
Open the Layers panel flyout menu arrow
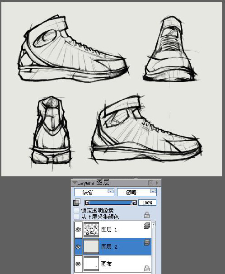point(157,183)
